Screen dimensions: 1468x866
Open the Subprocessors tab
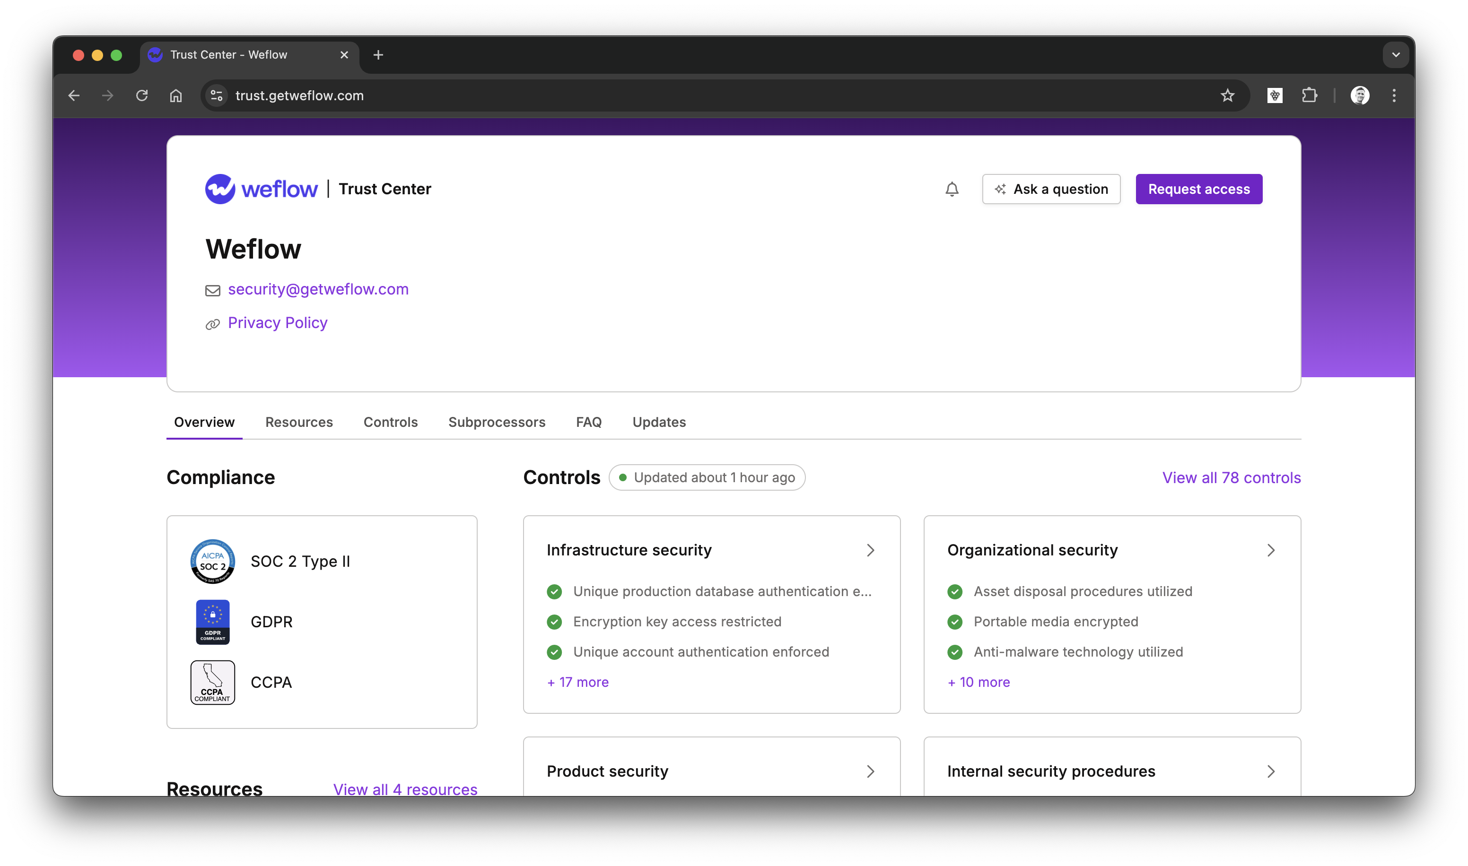pyautogui.click(x=497, y=422)
